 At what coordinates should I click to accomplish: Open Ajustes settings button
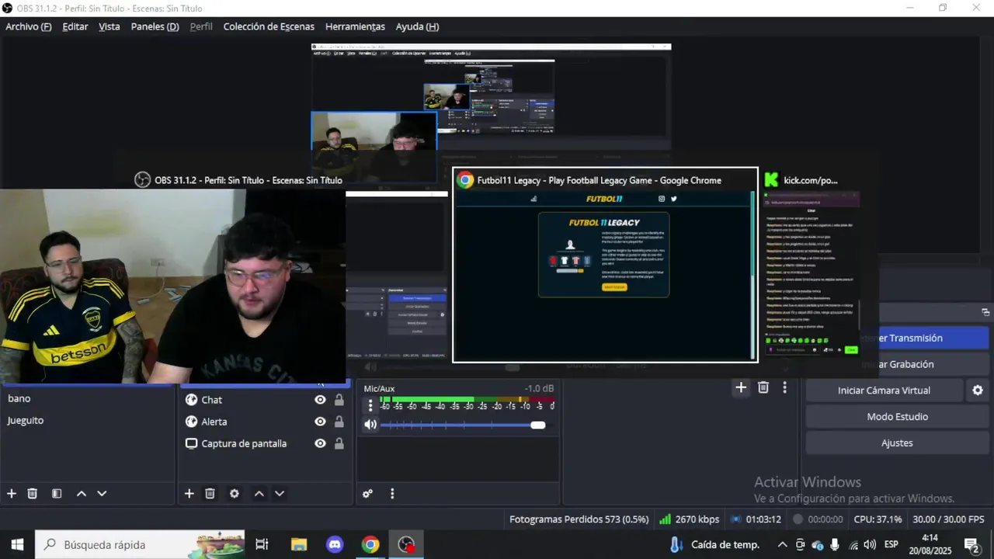pyautogui.click(x=897, y=443)
